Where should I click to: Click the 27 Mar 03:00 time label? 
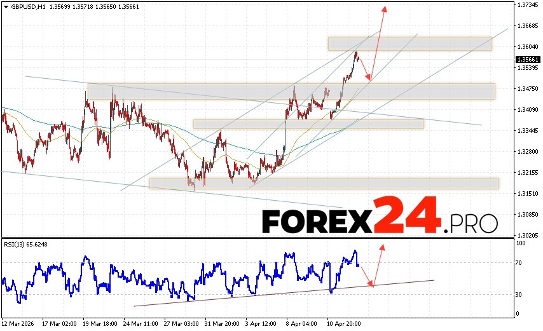tap(181, 323)
